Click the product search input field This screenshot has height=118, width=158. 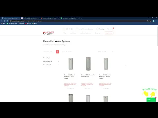coord(49,52)
